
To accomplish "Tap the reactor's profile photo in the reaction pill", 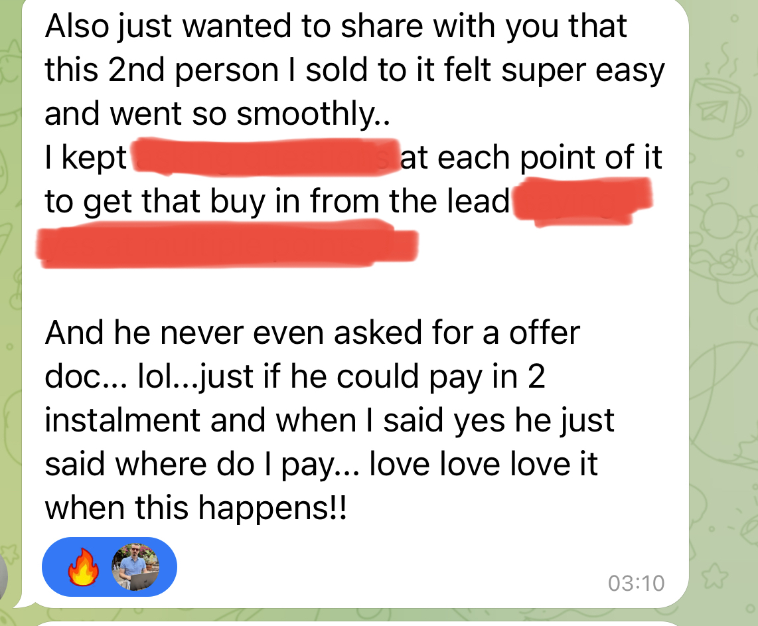I will click(135, 567).
